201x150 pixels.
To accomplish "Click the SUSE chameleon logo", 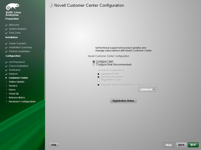I will pyautogui.click(x=13, y=7).
